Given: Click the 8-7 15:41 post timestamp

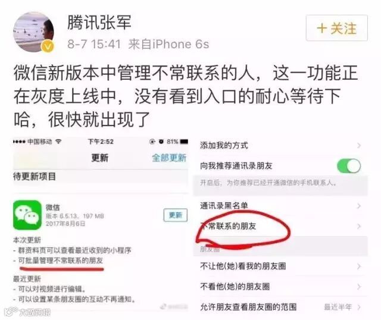Looking at the screenshot, I should coord(94,44).
